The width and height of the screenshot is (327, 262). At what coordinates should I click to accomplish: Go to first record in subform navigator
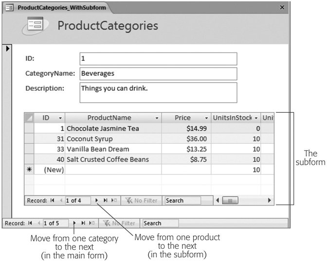(x=52, y=200)
